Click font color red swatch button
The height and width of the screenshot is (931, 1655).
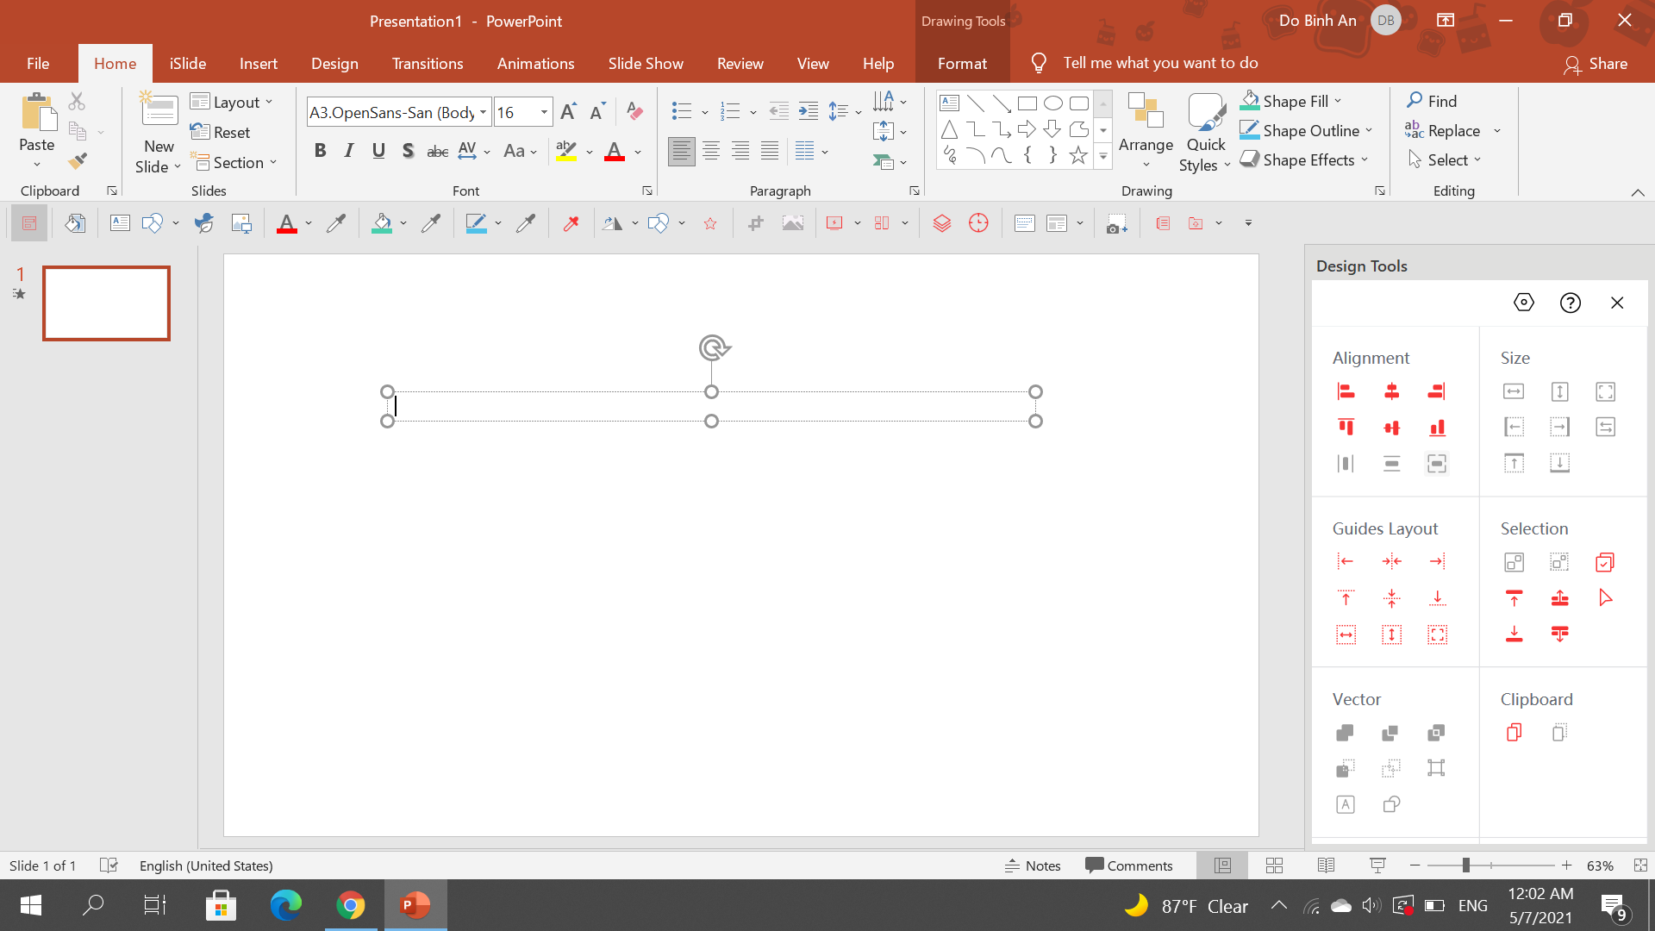pyautogui.click(x=615, y=152)
